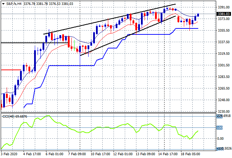Viewport: 232px width, 158px height.
Task: Click the 3 Feb 2020 date label
Action: 9,154
